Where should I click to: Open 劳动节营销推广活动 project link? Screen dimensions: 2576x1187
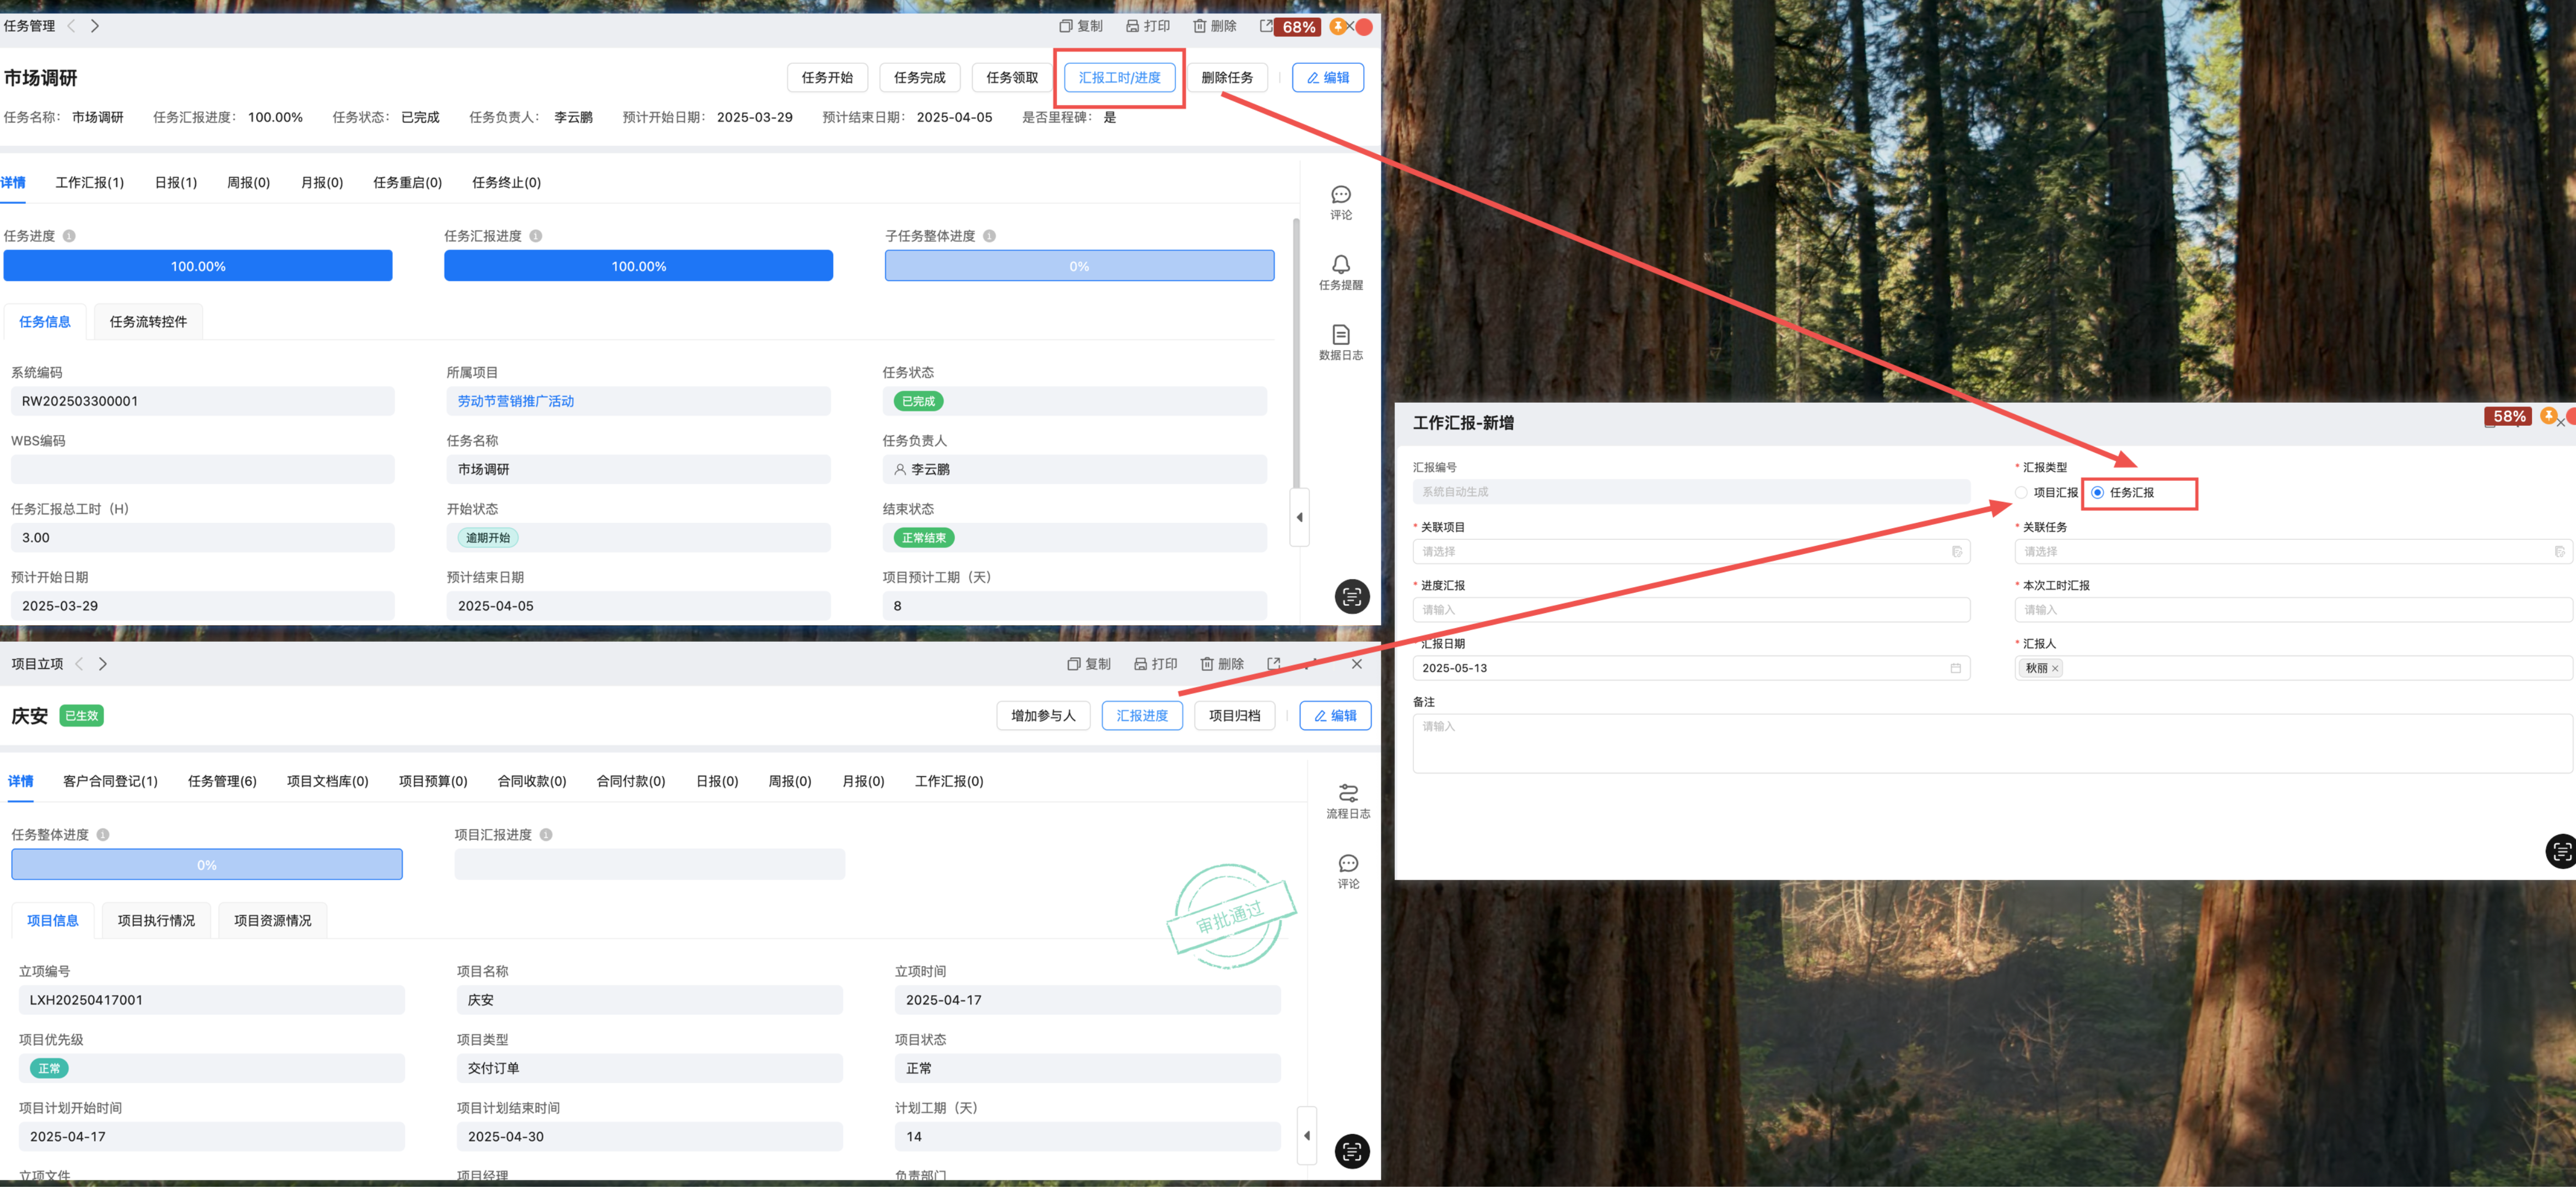pyautogui.click(x=516, y=402)
